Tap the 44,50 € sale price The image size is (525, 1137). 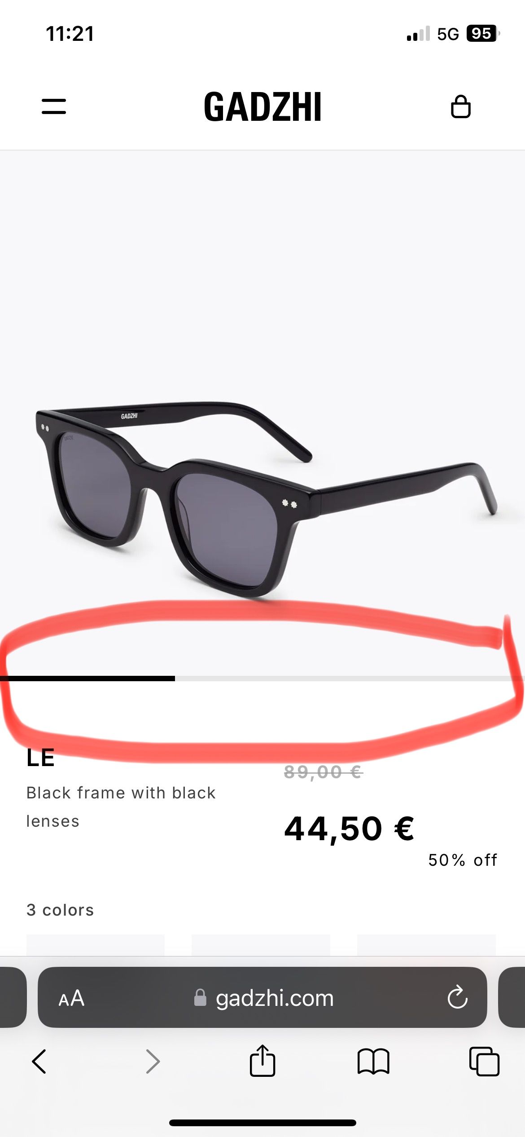point(349,829)
